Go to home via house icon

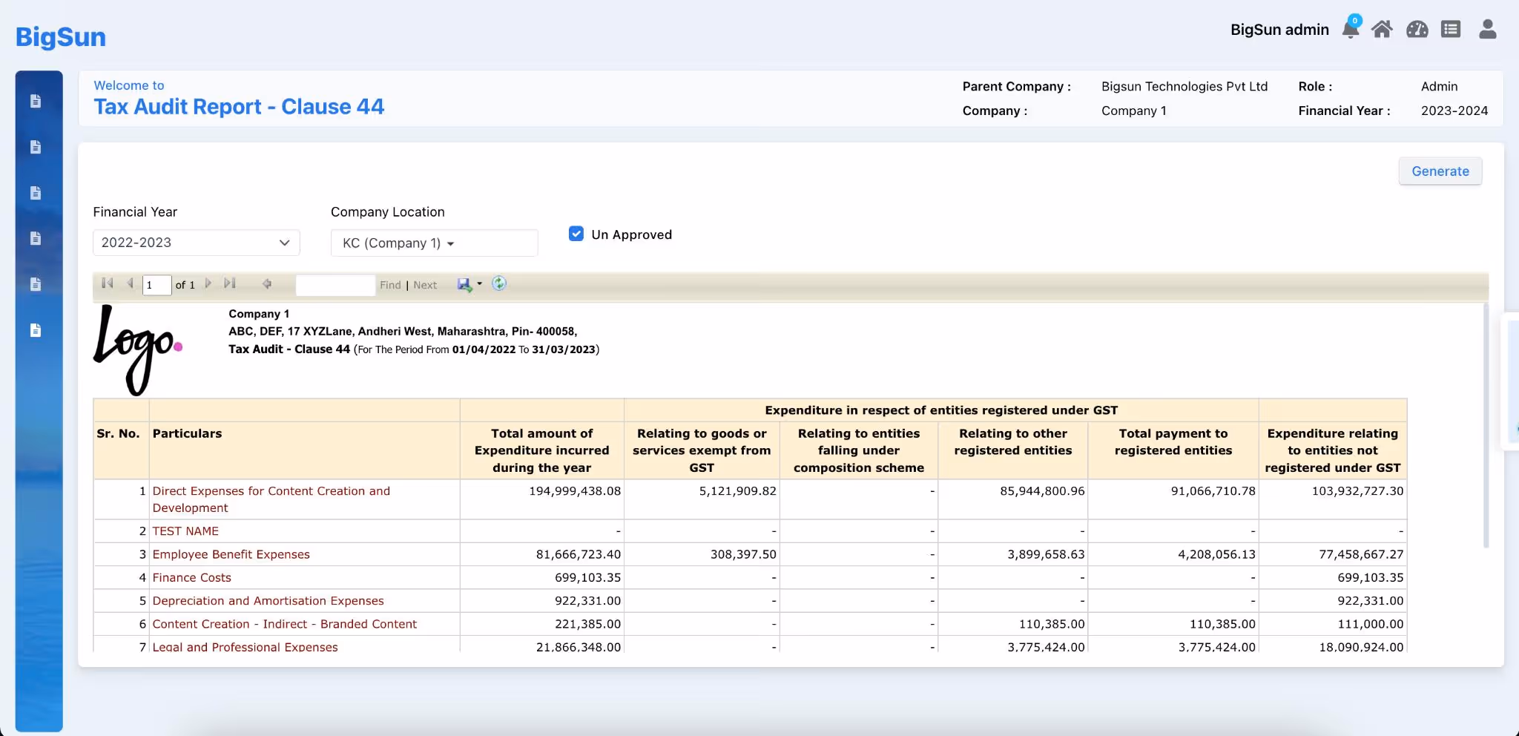tap(1382, 30)
